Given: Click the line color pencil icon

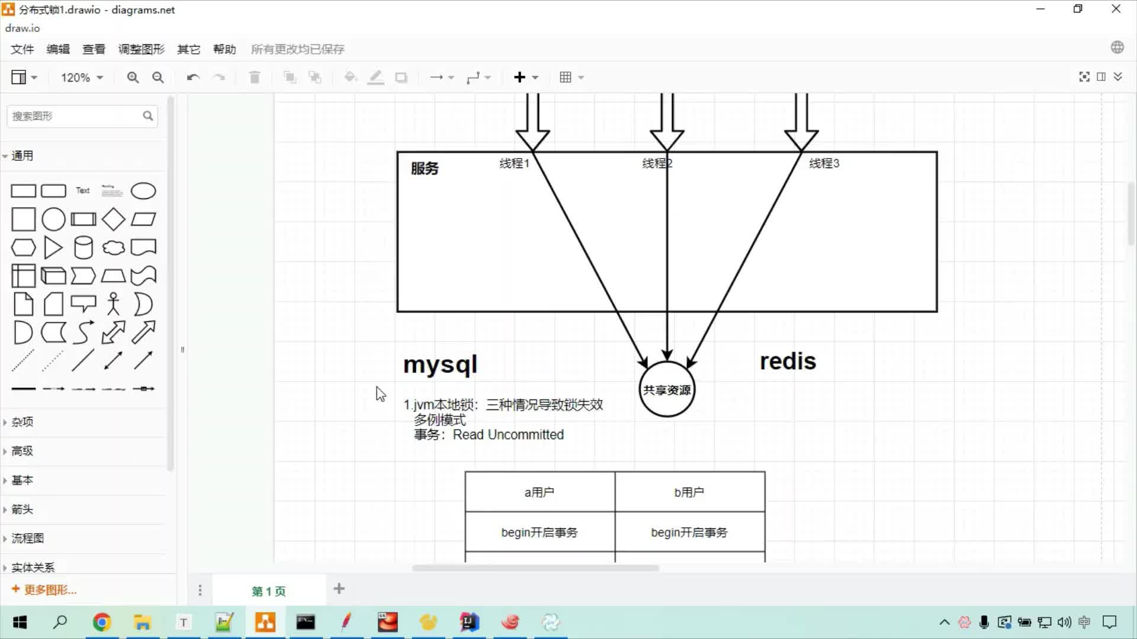Looking at the screenshot, I should 376,78.
